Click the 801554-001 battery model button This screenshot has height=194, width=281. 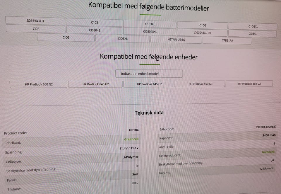coord(35,21)
